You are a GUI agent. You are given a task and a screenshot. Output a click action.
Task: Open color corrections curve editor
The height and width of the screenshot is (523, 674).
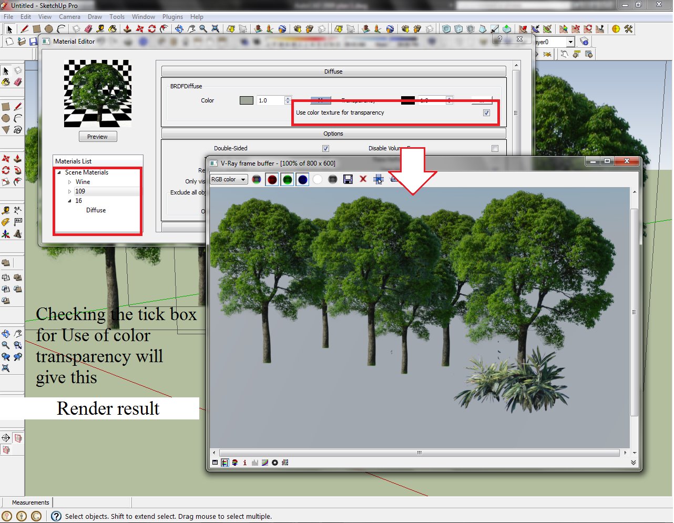[x=265, y=463]
